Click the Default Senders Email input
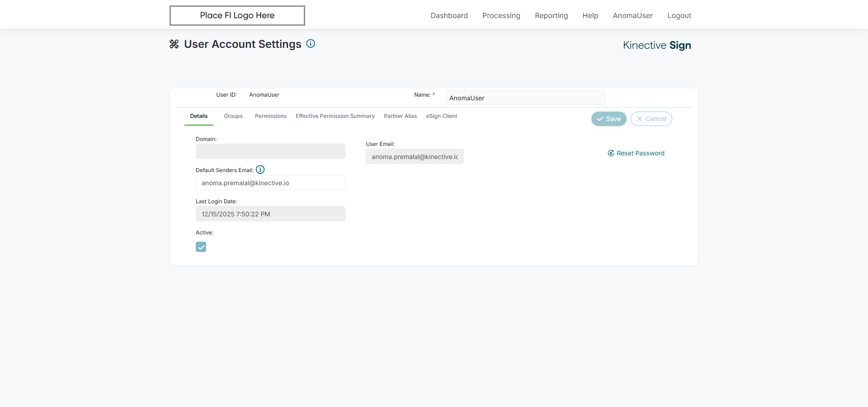This screenshot has width=868, height=407. (270, 182)
